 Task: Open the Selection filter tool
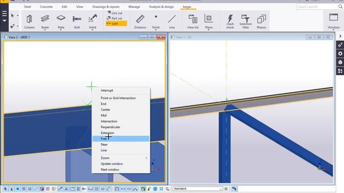point(246,21)
